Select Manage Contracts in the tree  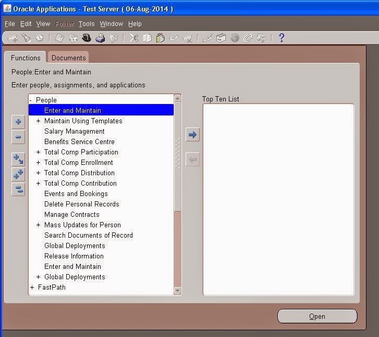pyautogui.click(x=72, y=215)
